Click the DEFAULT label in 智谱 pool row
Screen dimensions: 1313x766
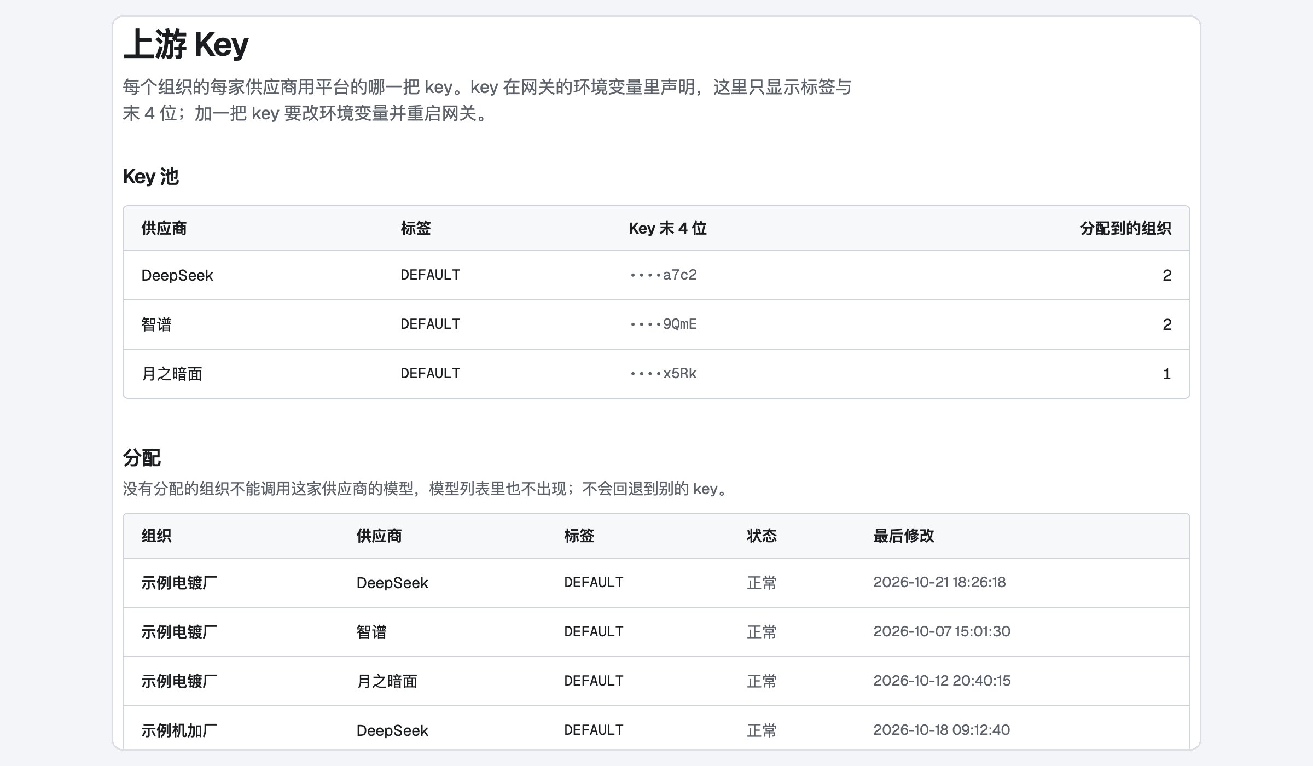click(x=431, y=324)
